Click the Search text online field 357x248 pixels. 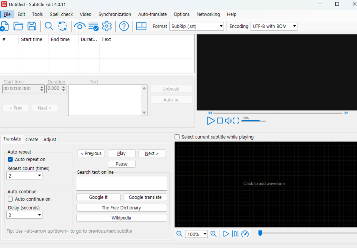coord(122,183)
